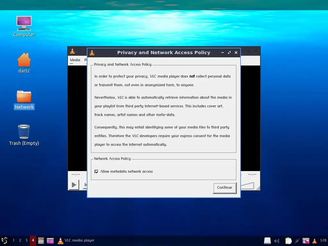The image size is (328, 246).
Task: Click the elapsed time label in the VLC window
Action: click(76, 175)
